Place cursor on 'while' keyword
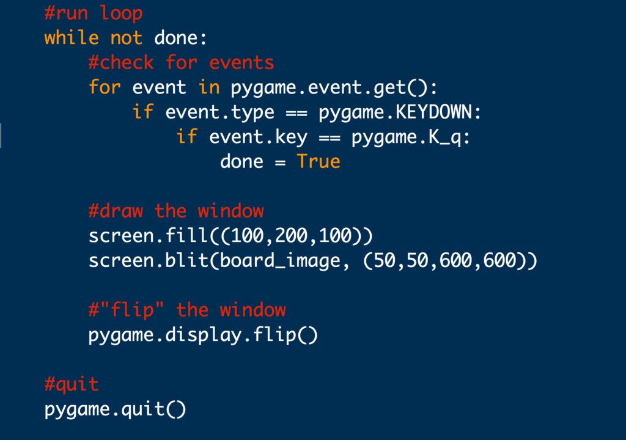Screen dimensions: 626x440 tap(72, 38)
